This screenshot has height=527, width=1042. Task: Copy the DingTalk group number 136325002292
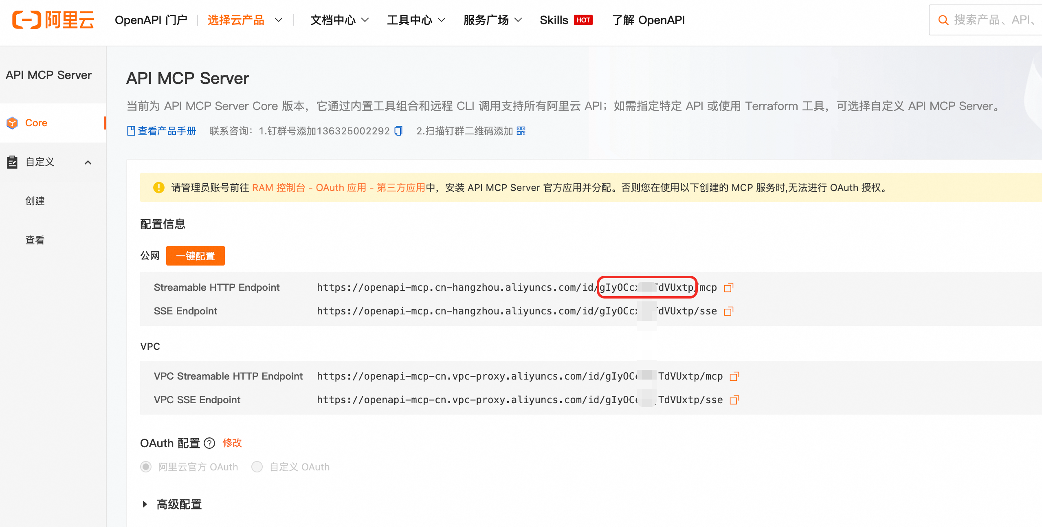398,131
